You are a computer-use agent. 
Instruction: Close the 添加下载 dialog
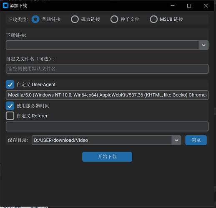(206, 5)
